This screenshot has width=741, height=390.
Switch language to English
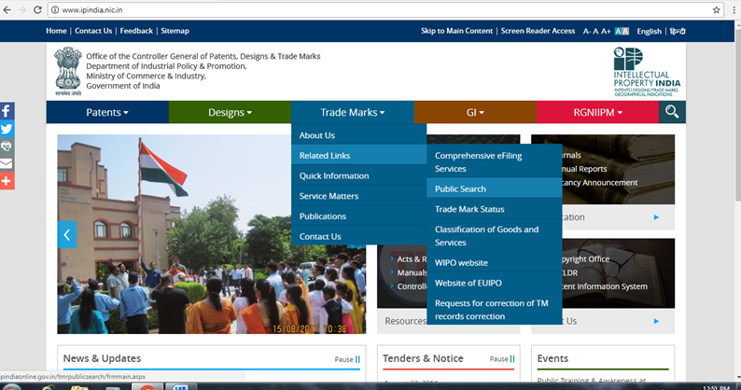(649, 31)
